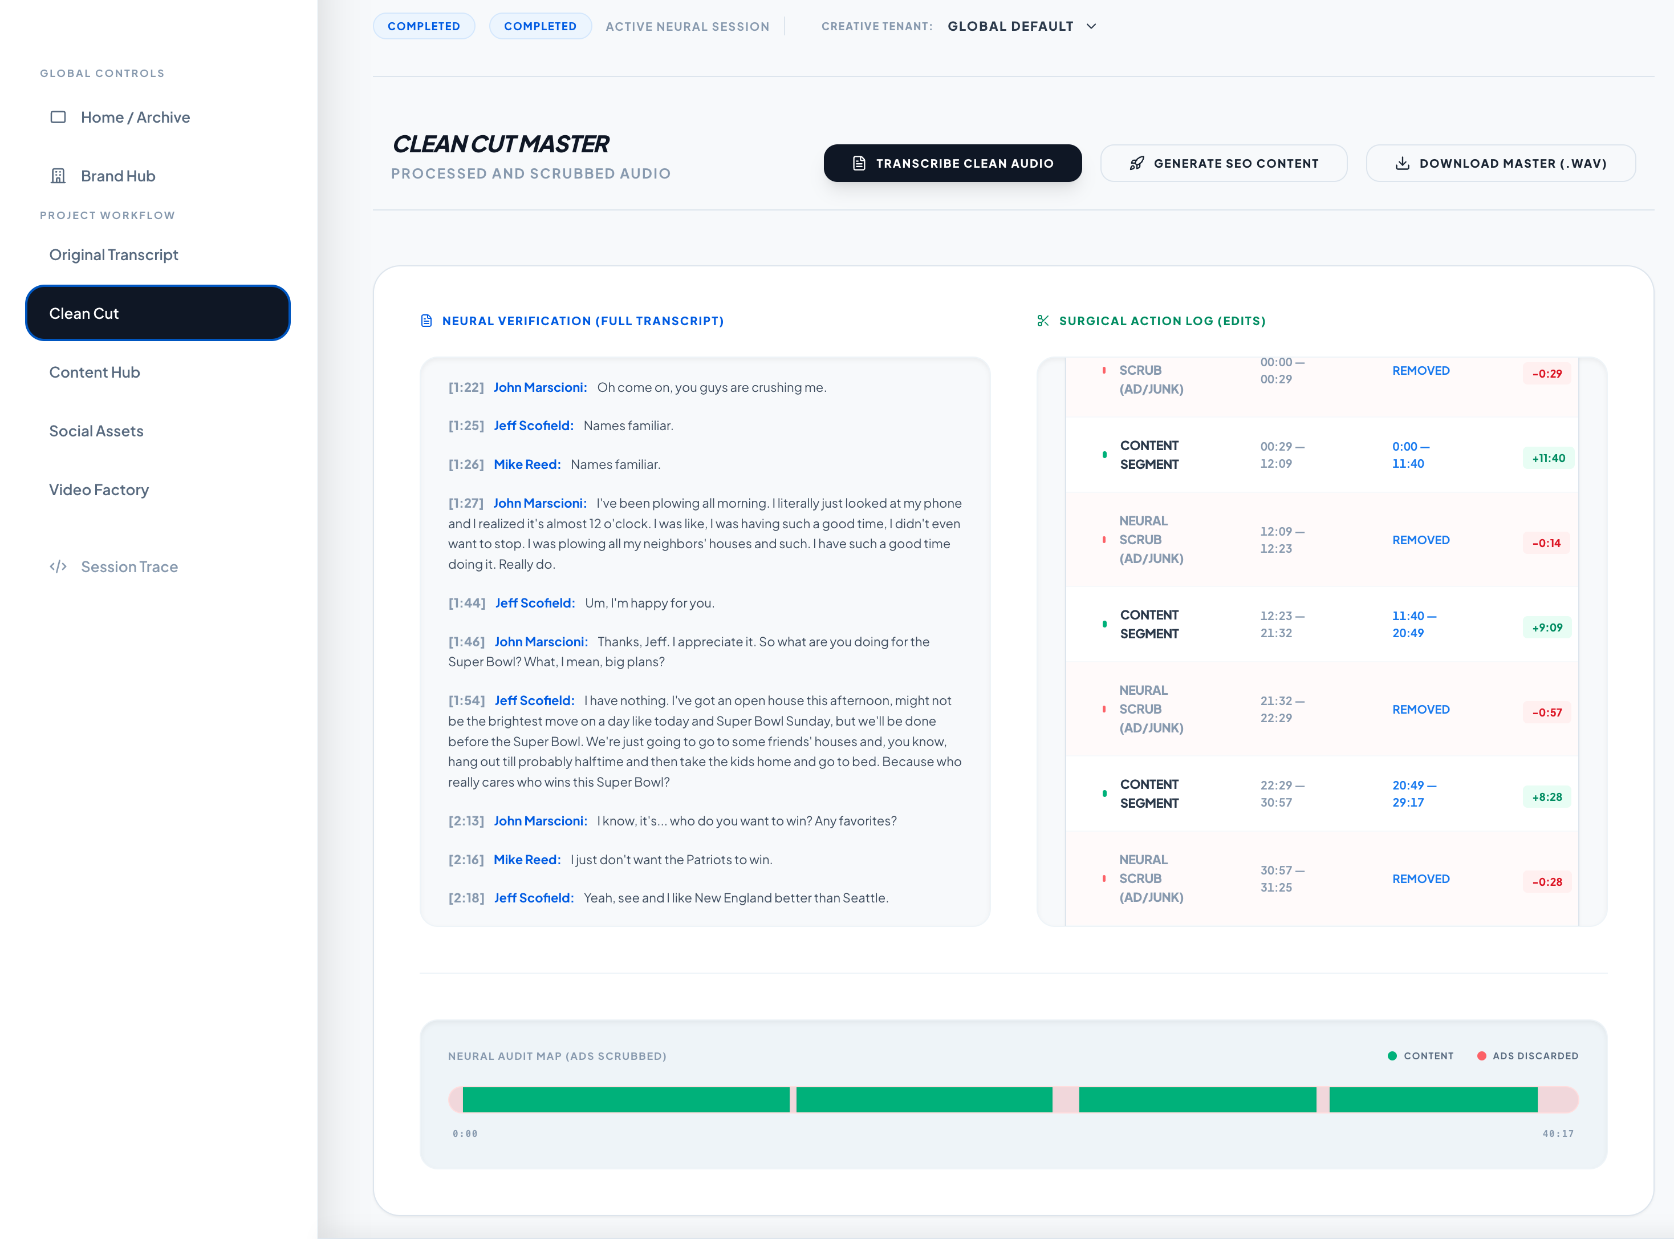1674x1239 pixels.
Task: Switch to the Content Hub tab
Action: [x=95, y=372]
